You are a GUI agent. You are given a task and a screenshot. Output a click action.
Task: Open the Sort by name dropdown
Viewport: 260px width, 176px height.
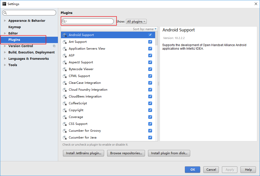tap(144, 29)
